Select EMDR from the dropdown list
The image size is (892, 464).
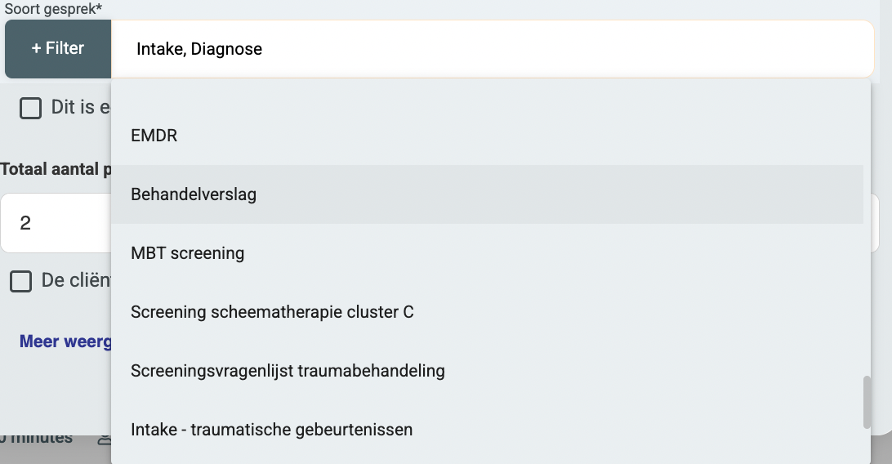click(154, 136)
